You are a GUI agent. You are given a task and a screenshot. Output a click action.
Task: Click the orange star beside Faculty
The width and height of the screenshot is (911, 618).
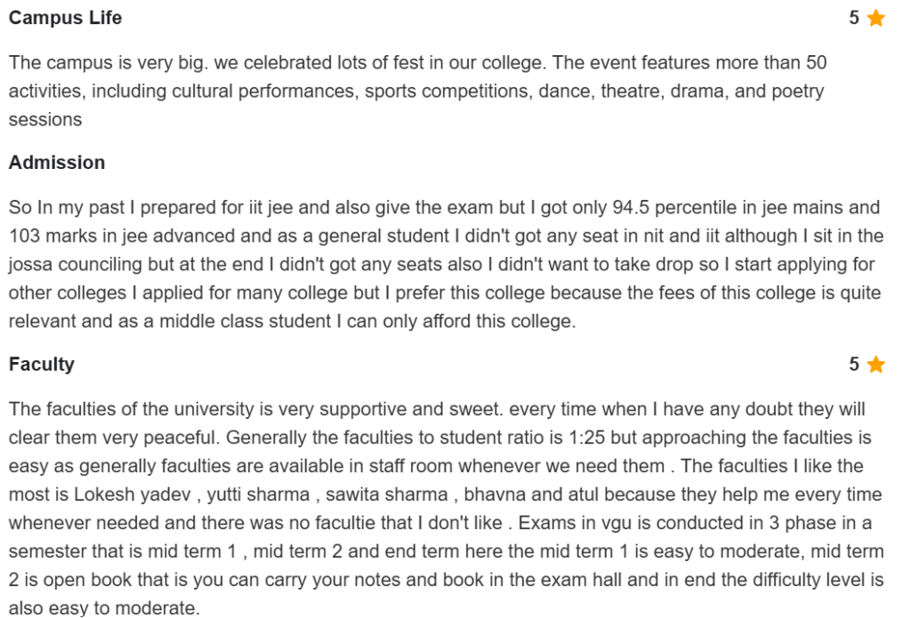(x=875, y=365)
